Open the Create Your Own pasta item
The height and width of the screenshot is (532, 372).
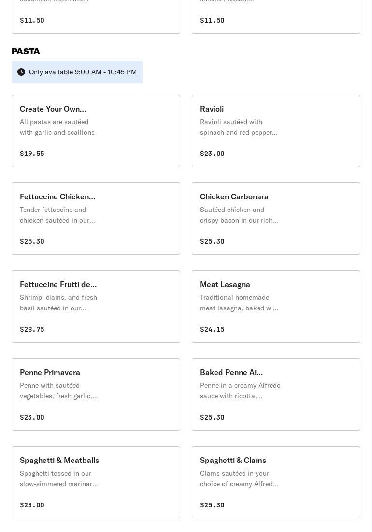tap(96, 131)
